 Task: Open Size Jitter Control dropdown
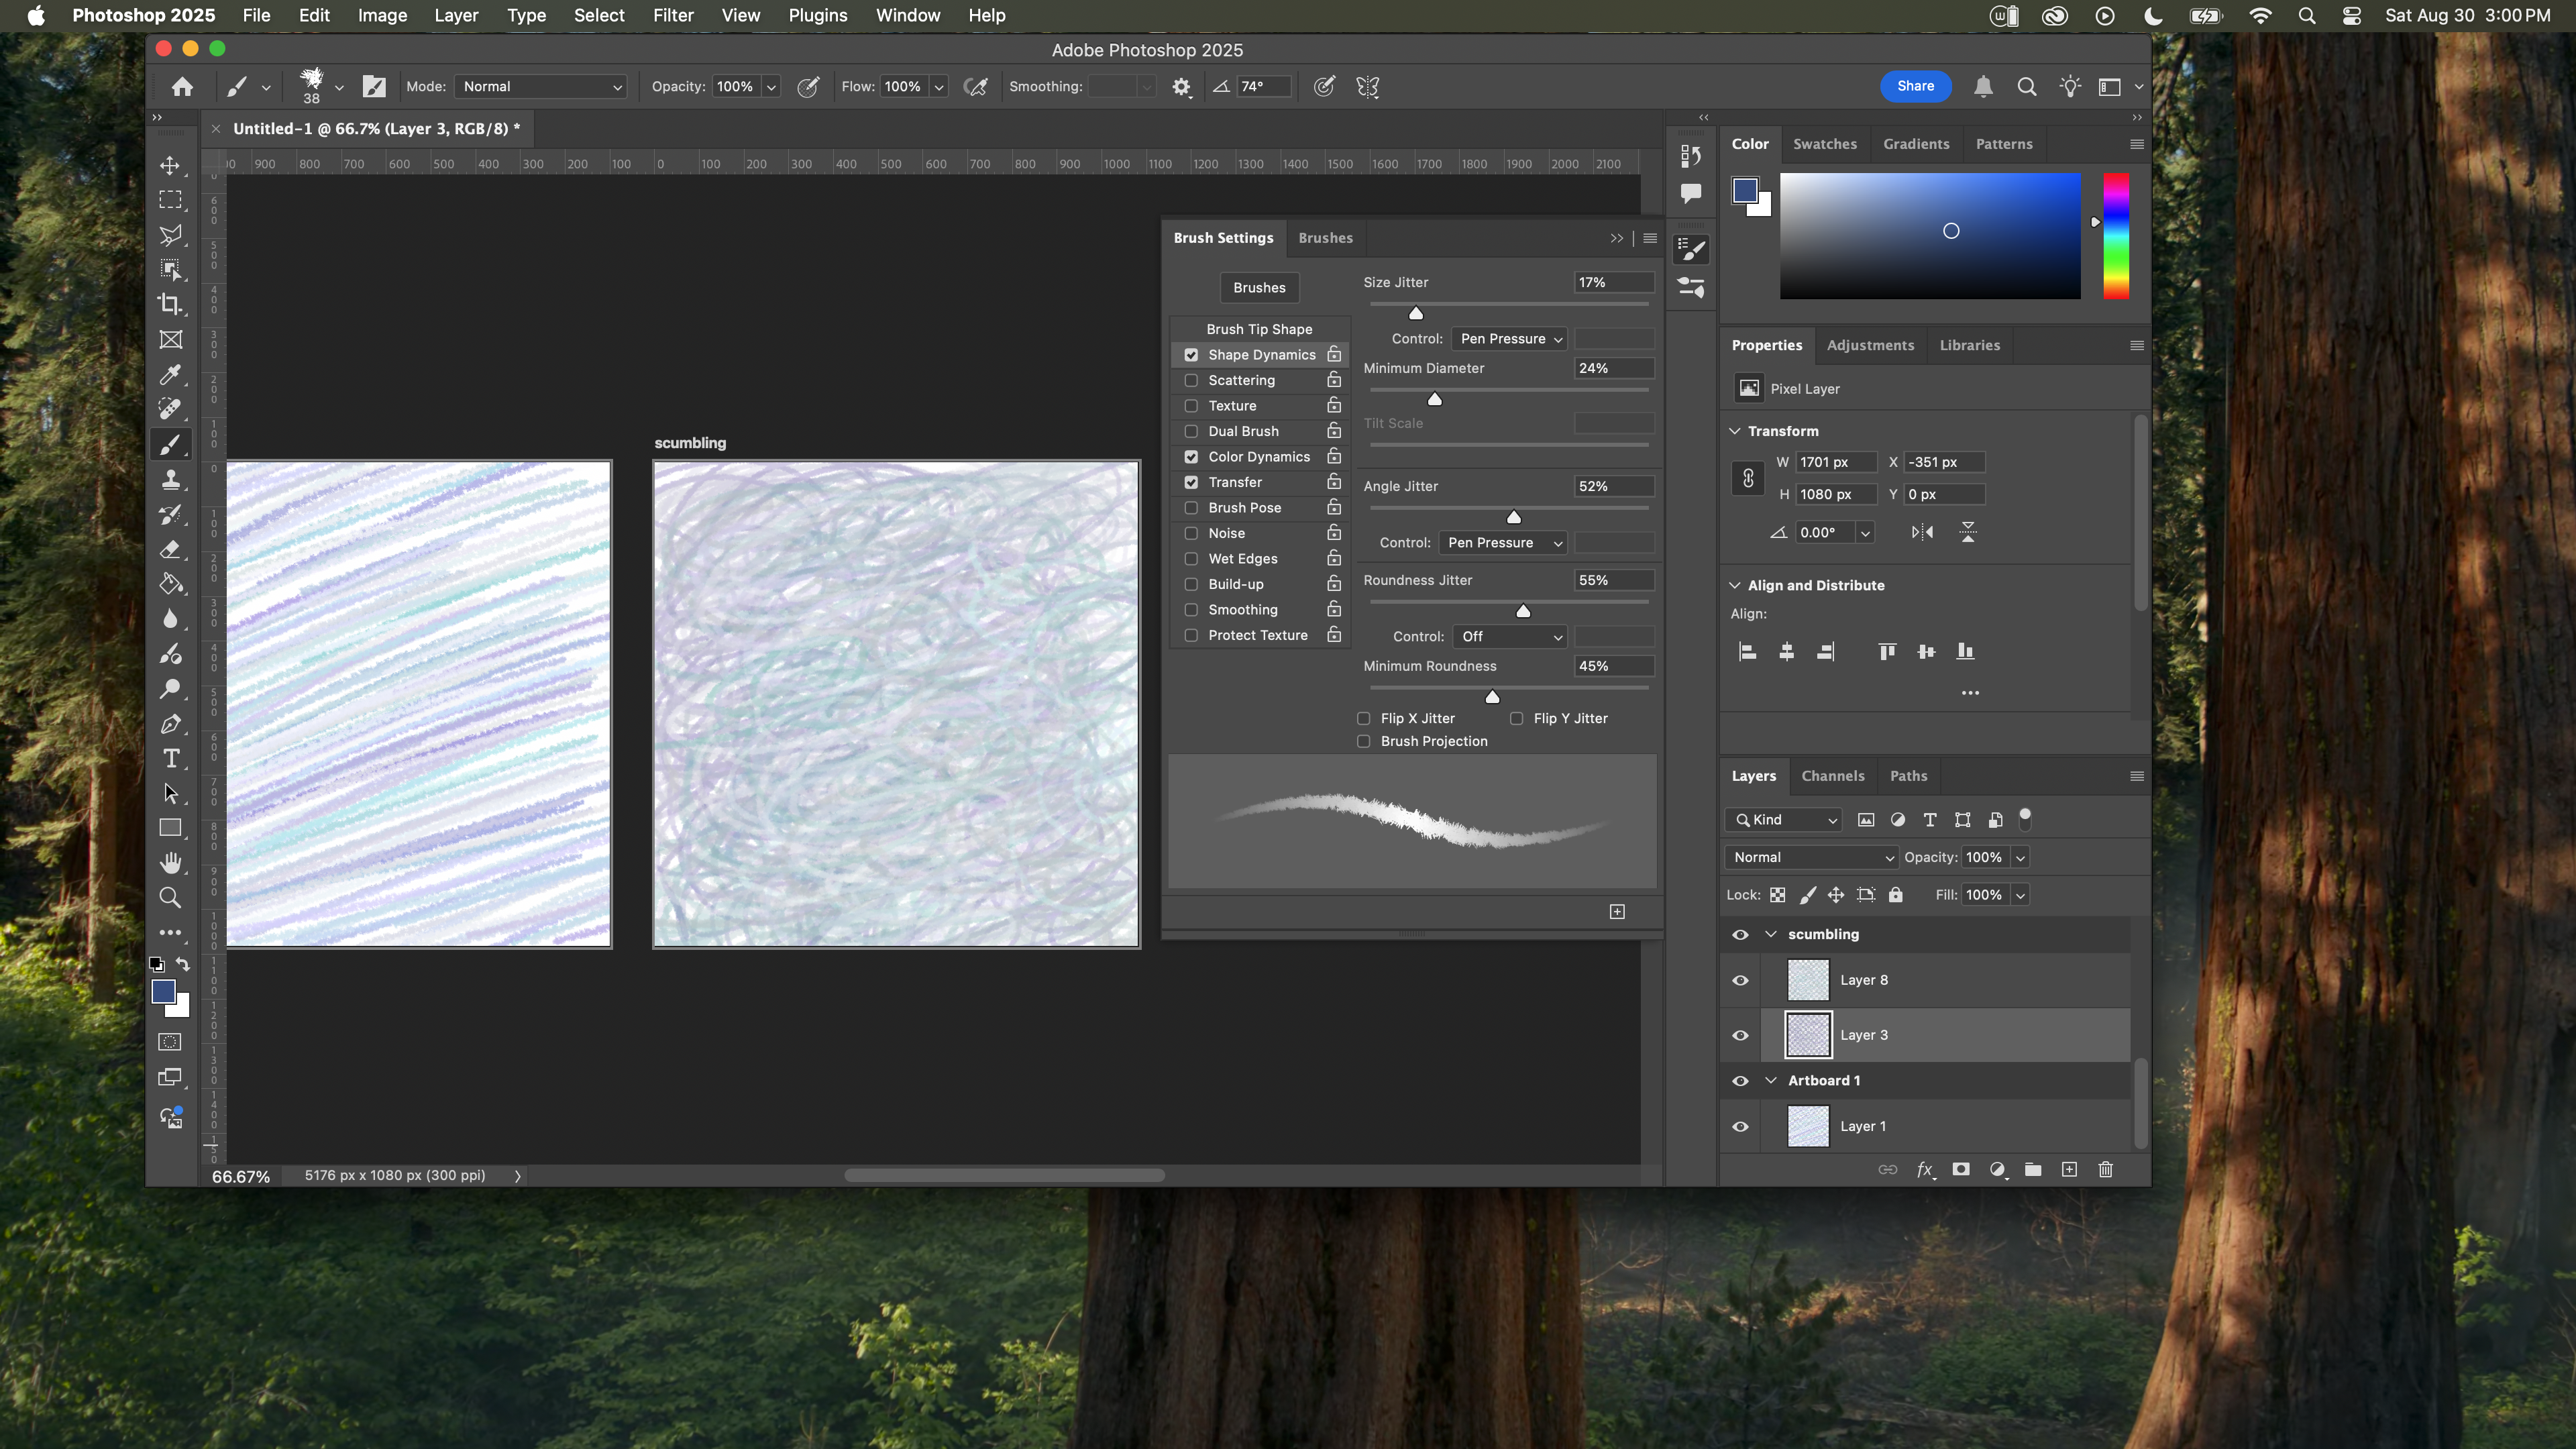pyautogui.click(x=1510, y=339)
